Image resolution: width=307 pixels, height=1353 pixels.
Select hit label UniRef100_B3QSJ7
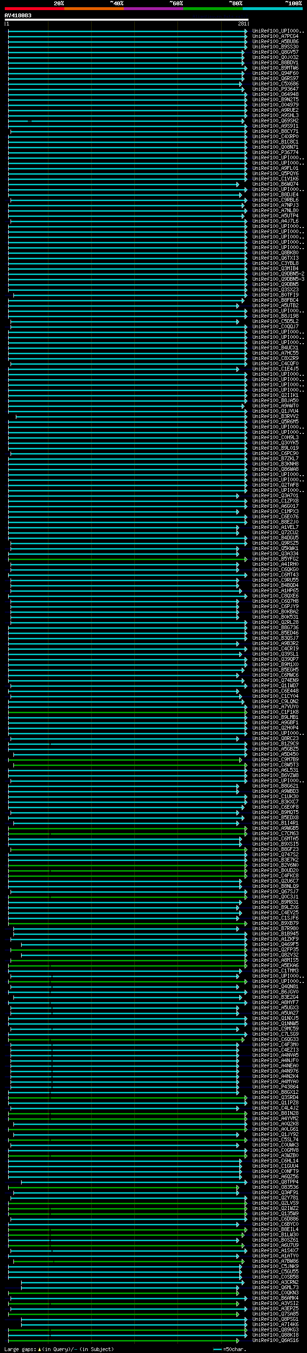pos(275,638)
